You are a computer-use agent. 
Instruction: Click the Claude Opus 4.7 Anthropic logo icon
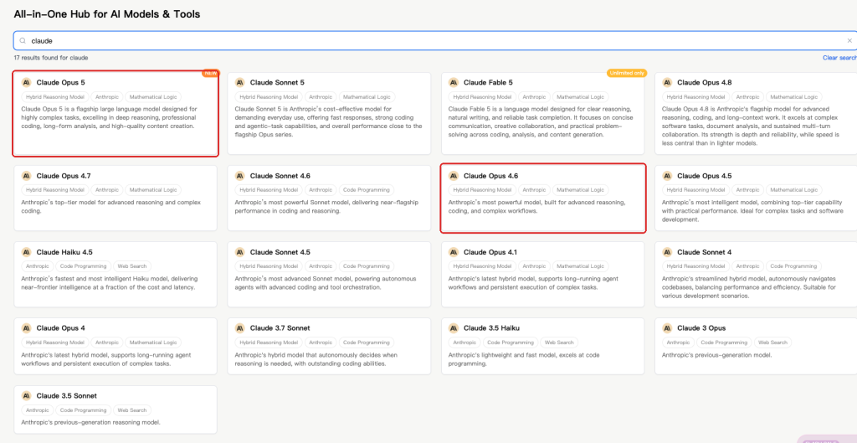tap(26, 176)
